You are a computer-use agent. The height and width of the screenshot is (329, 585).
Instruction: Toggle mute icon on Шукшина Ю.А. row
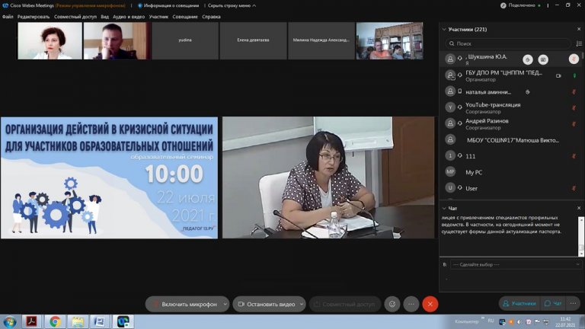pyautogui.click(x=574, y=59)
